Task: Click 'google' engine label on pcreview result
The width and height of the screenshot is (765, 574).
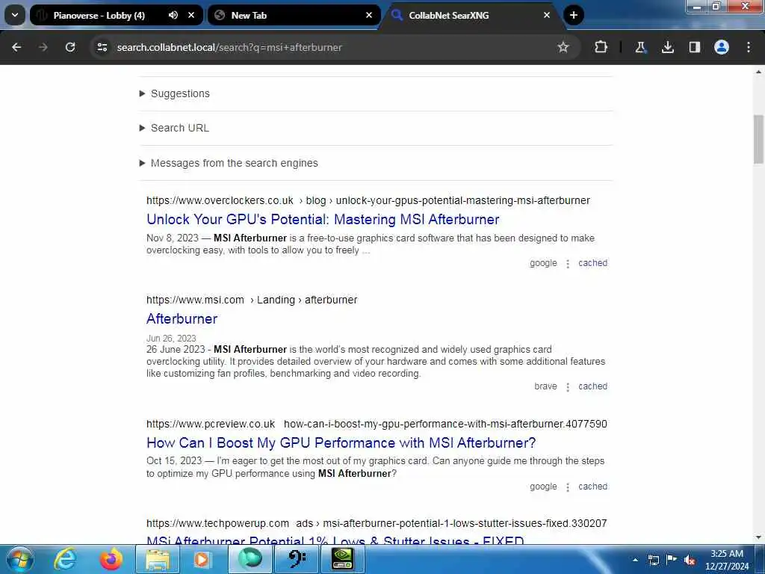Action: click(x=543, y=487)
